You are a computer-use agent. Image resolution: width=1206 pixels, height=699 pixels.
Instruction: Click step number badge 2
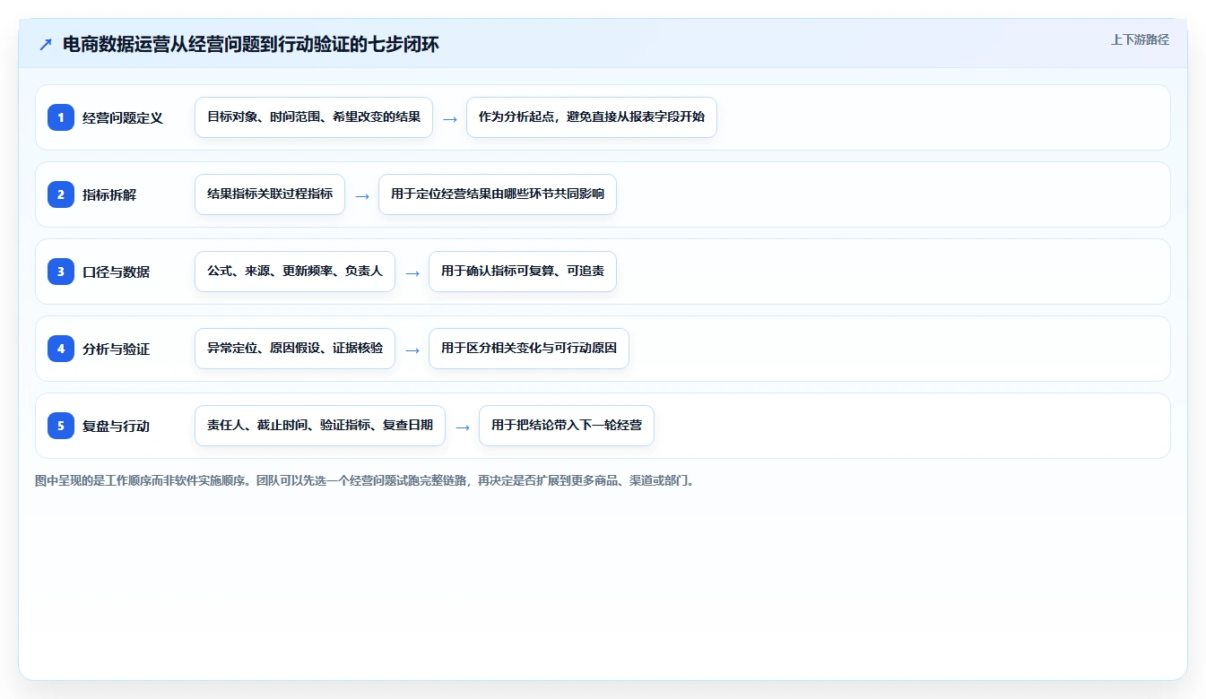pos(61,194)
